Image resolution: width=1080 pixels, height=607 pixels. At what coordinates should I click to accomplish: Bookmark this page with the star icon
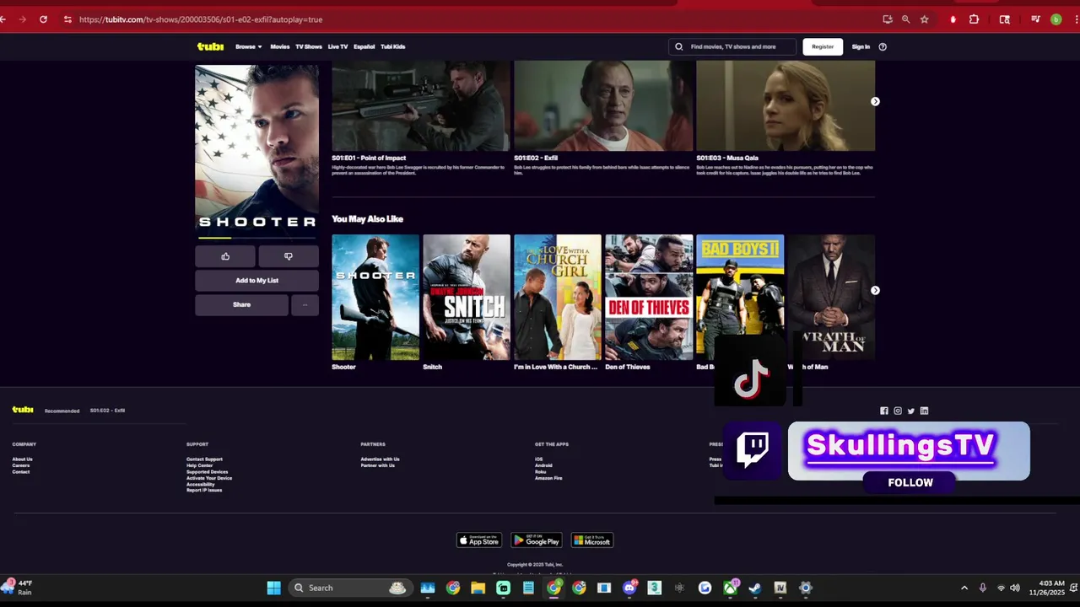[x=925, y=19]
